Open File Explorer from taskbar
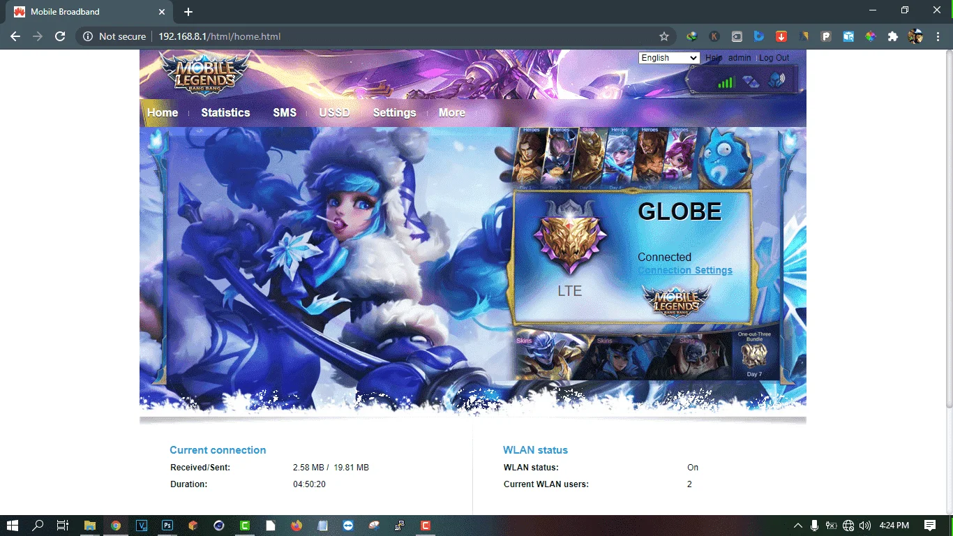Viewport: 953px width, 536px height. [90, 526]
